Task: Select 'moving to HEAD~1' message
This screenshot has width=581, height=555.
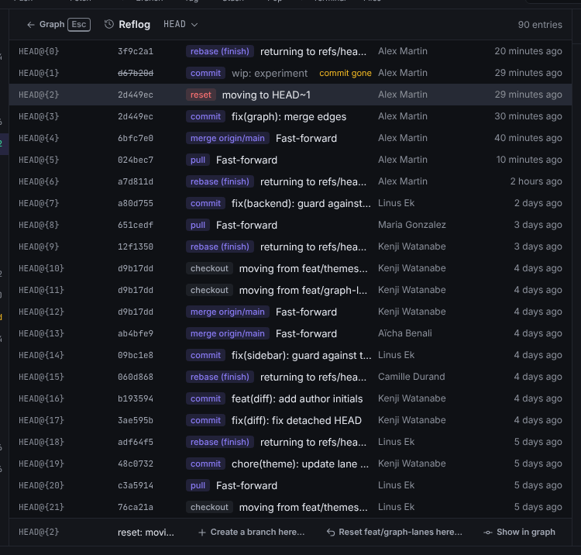Action: pos(266,95)
